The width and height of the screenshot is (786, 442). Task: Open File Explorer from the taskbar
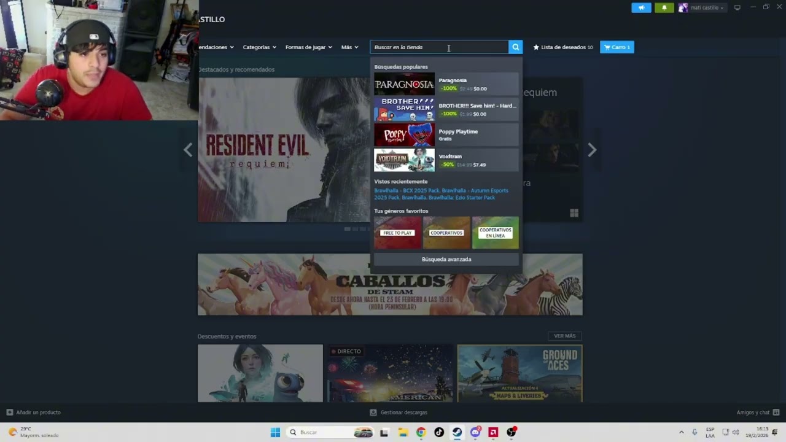(x=403, y=432)
